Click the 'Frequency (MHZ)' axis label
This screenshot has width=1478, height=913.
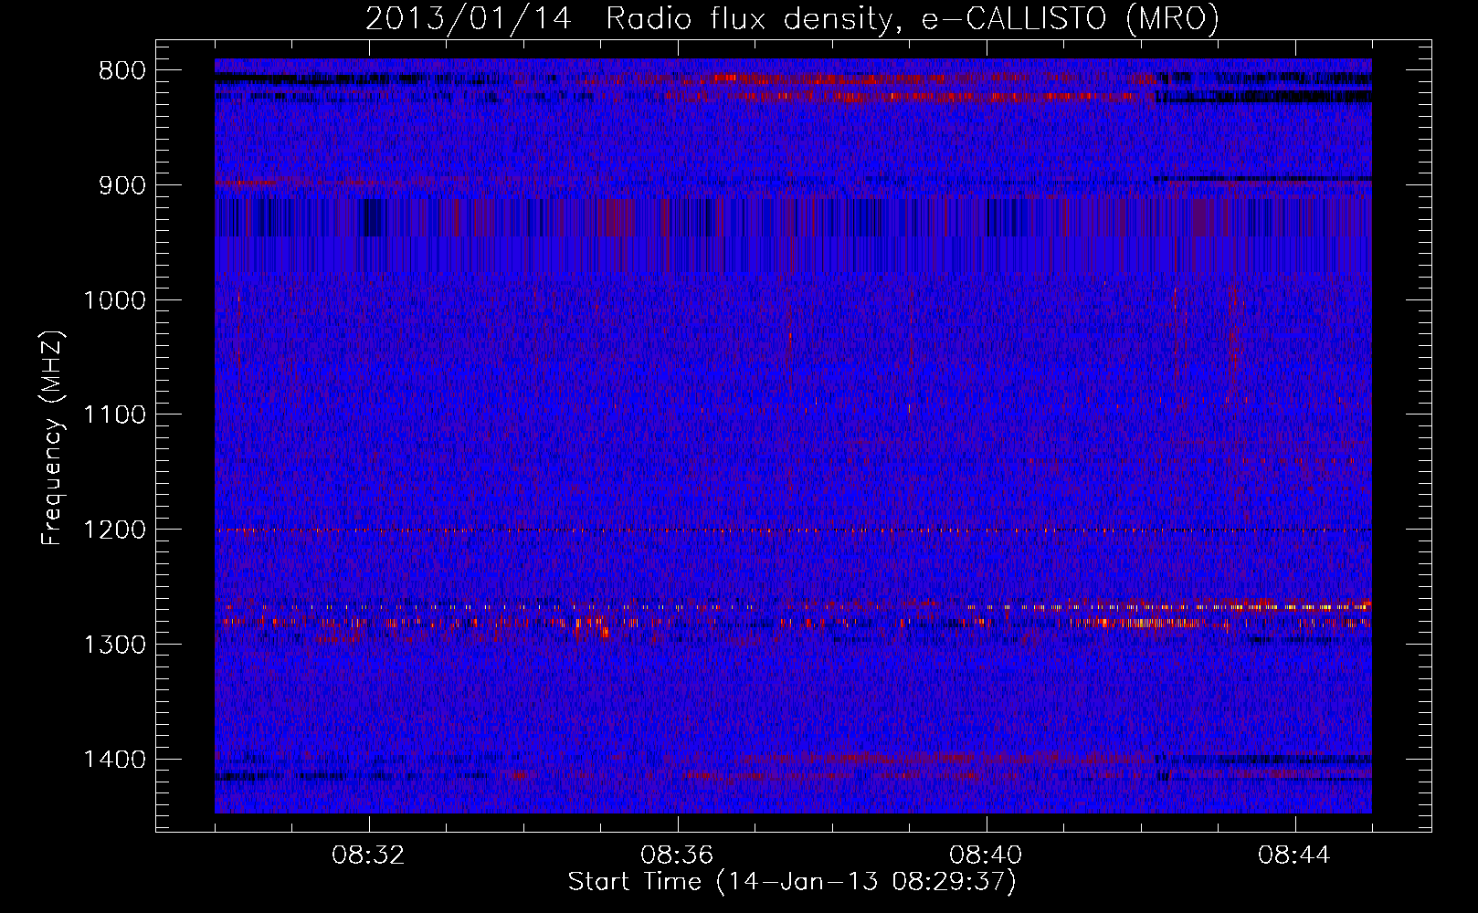pos(52,438)
